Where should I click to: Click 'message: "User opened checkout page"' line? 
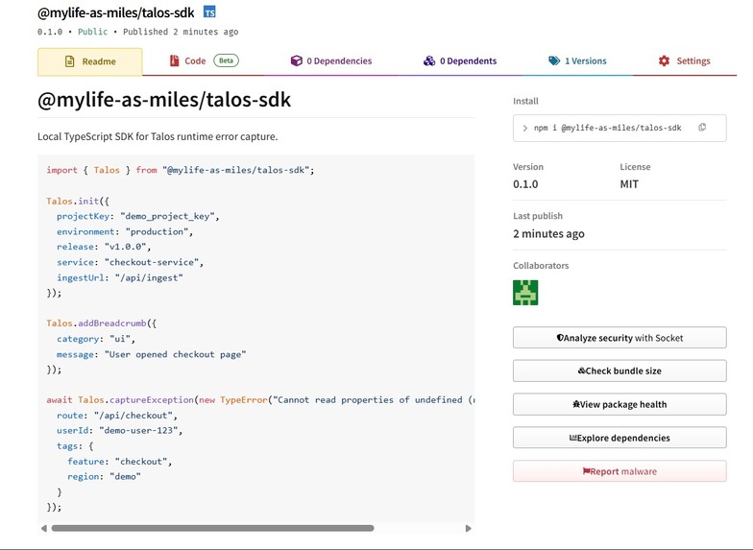coord(152,355)
